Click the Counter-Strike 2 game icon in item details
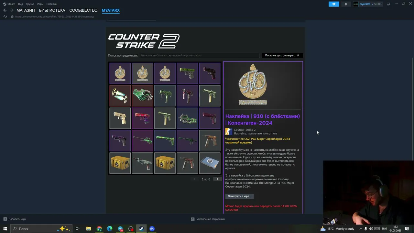Viewport: 414px width, 233px height. point(229,131)
